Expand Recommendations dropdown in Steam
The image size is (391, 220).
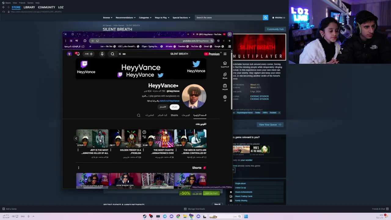pyautogui.click(x=125, y=17)
